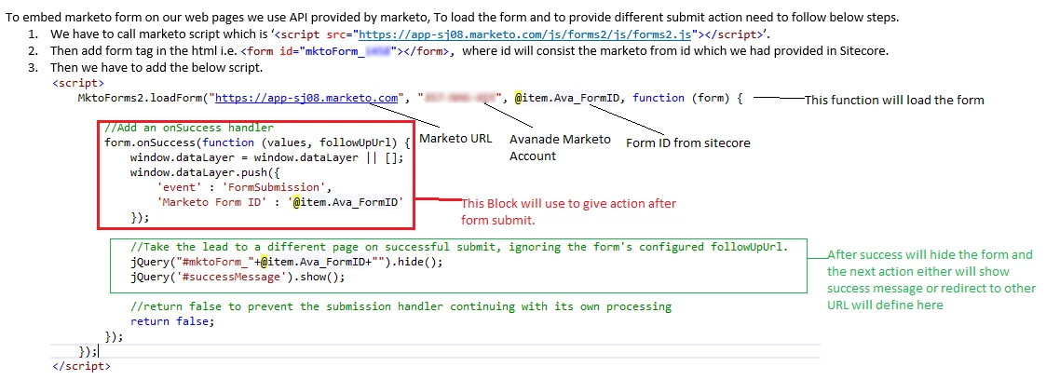Screen dimensions: 1046x380
Task: Click the 'event' : 'FormSubmission' line
Action: point(243,188)
